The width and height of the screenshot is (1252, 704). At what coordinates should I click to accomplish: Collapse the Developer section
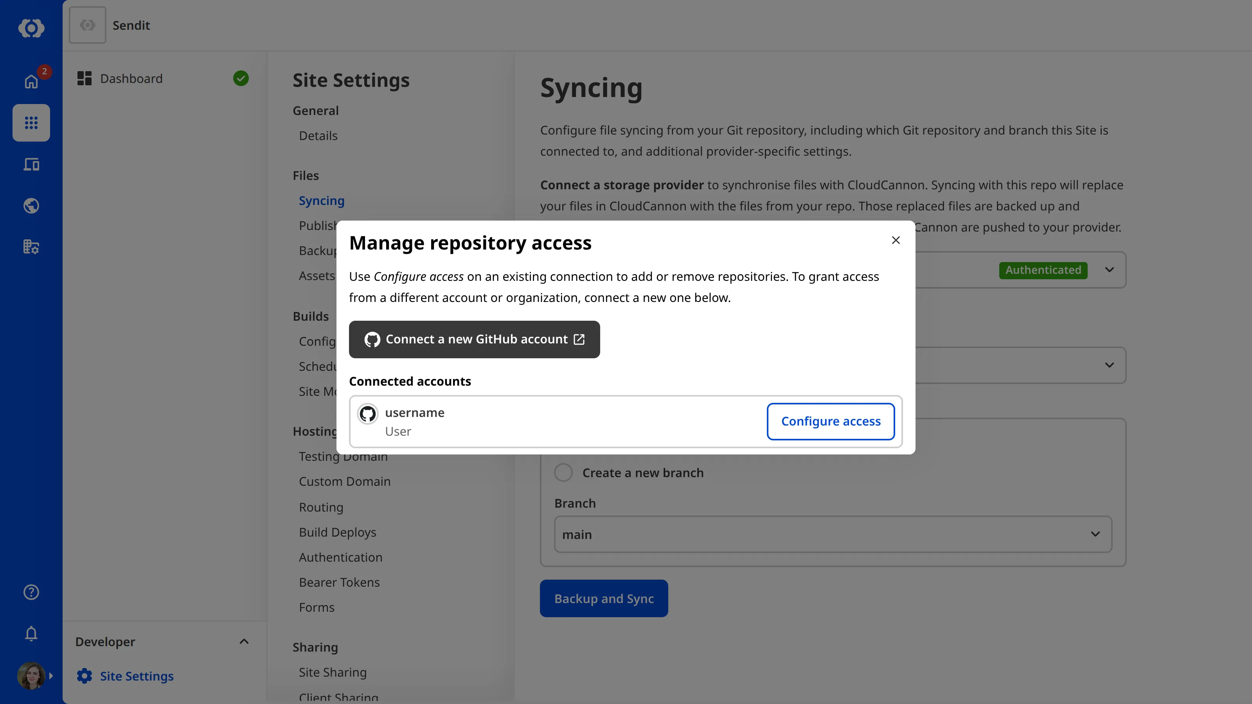[x=244, y=642]
